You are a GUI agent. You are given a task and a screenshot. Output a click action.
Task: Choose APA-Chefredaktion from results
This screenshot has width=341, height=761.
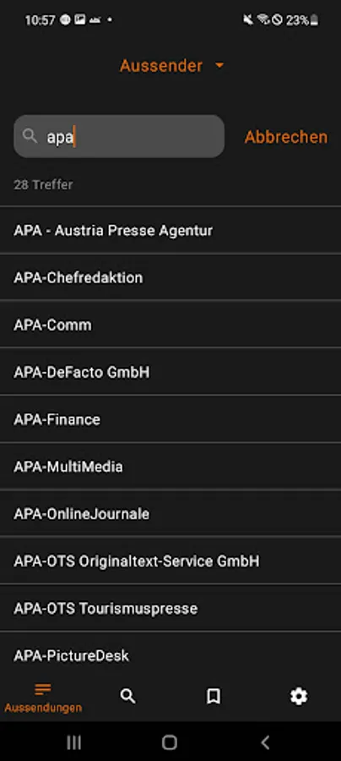point(170,277)
